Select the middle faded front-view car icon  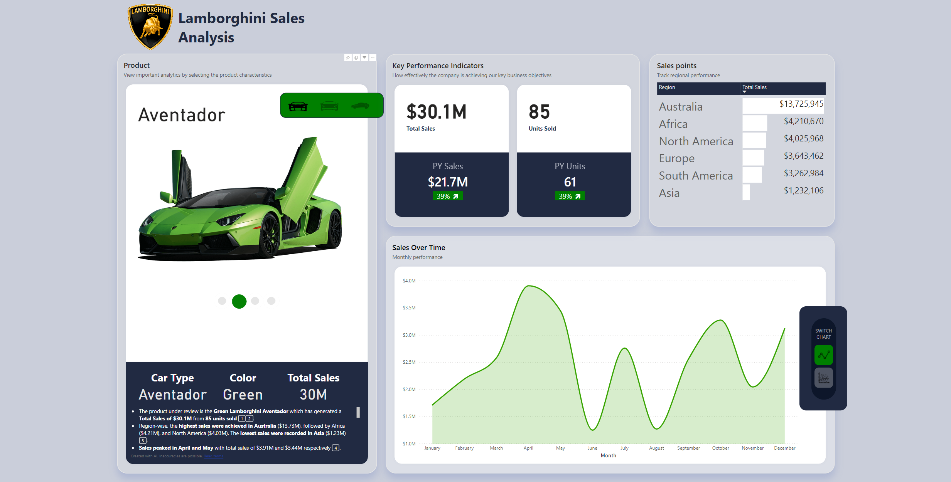pyautogui.click(x=329, y=106)
